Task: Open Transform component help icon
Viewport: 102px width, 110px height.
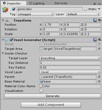Action: point(95,20)
